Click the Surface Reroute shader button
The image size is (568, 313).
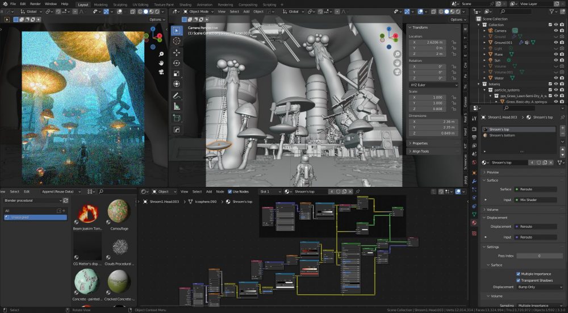[x=536, y=189]
